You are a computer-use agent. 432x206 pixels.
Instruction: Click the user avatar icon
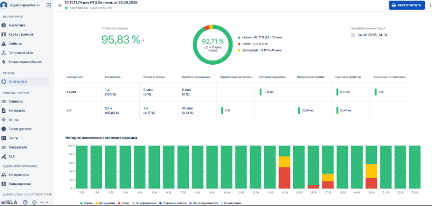point(4,5)
